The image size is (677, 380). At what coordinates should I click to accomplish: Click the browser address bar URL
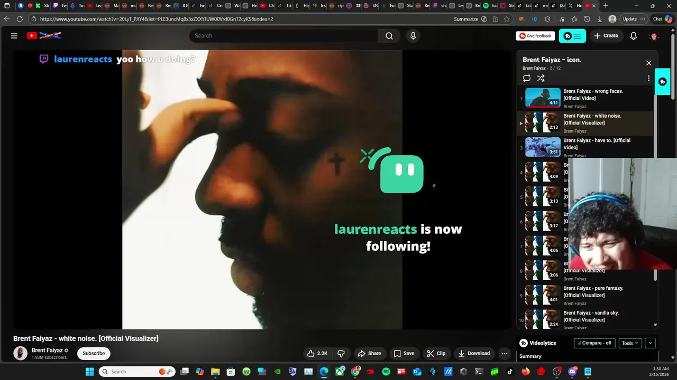point(157,19)
